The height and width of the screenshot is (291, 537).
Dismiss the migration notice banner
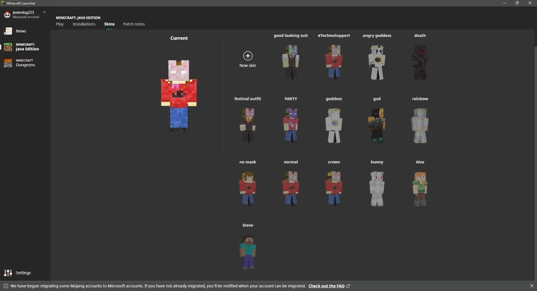(531, 285)
